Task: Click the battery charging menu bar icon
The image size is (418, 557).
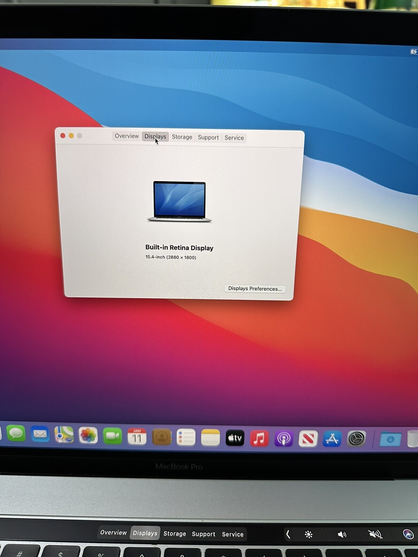Action: 413,52
